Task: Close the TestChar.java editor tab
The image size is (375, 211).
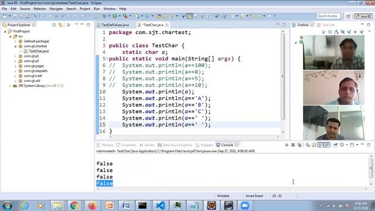Action: coord(167,25)
